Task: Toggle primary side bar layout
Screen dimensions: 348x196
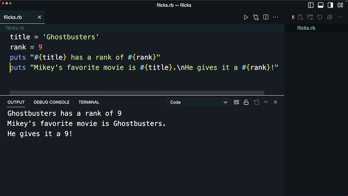Action: click(x=311, y=5)
